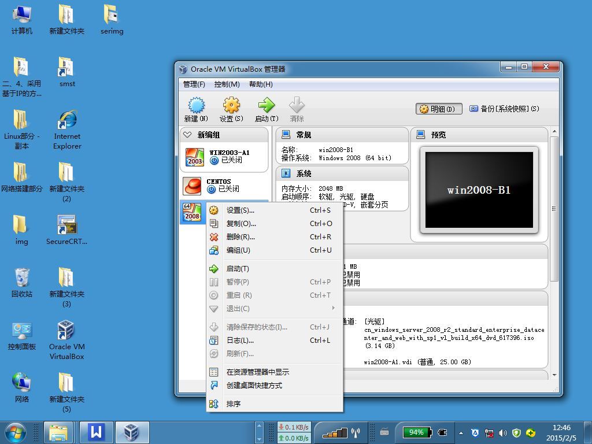Choose 排序 sort entry
The image size is (592, 444).
pyautogui.click(x=275, y=404)
